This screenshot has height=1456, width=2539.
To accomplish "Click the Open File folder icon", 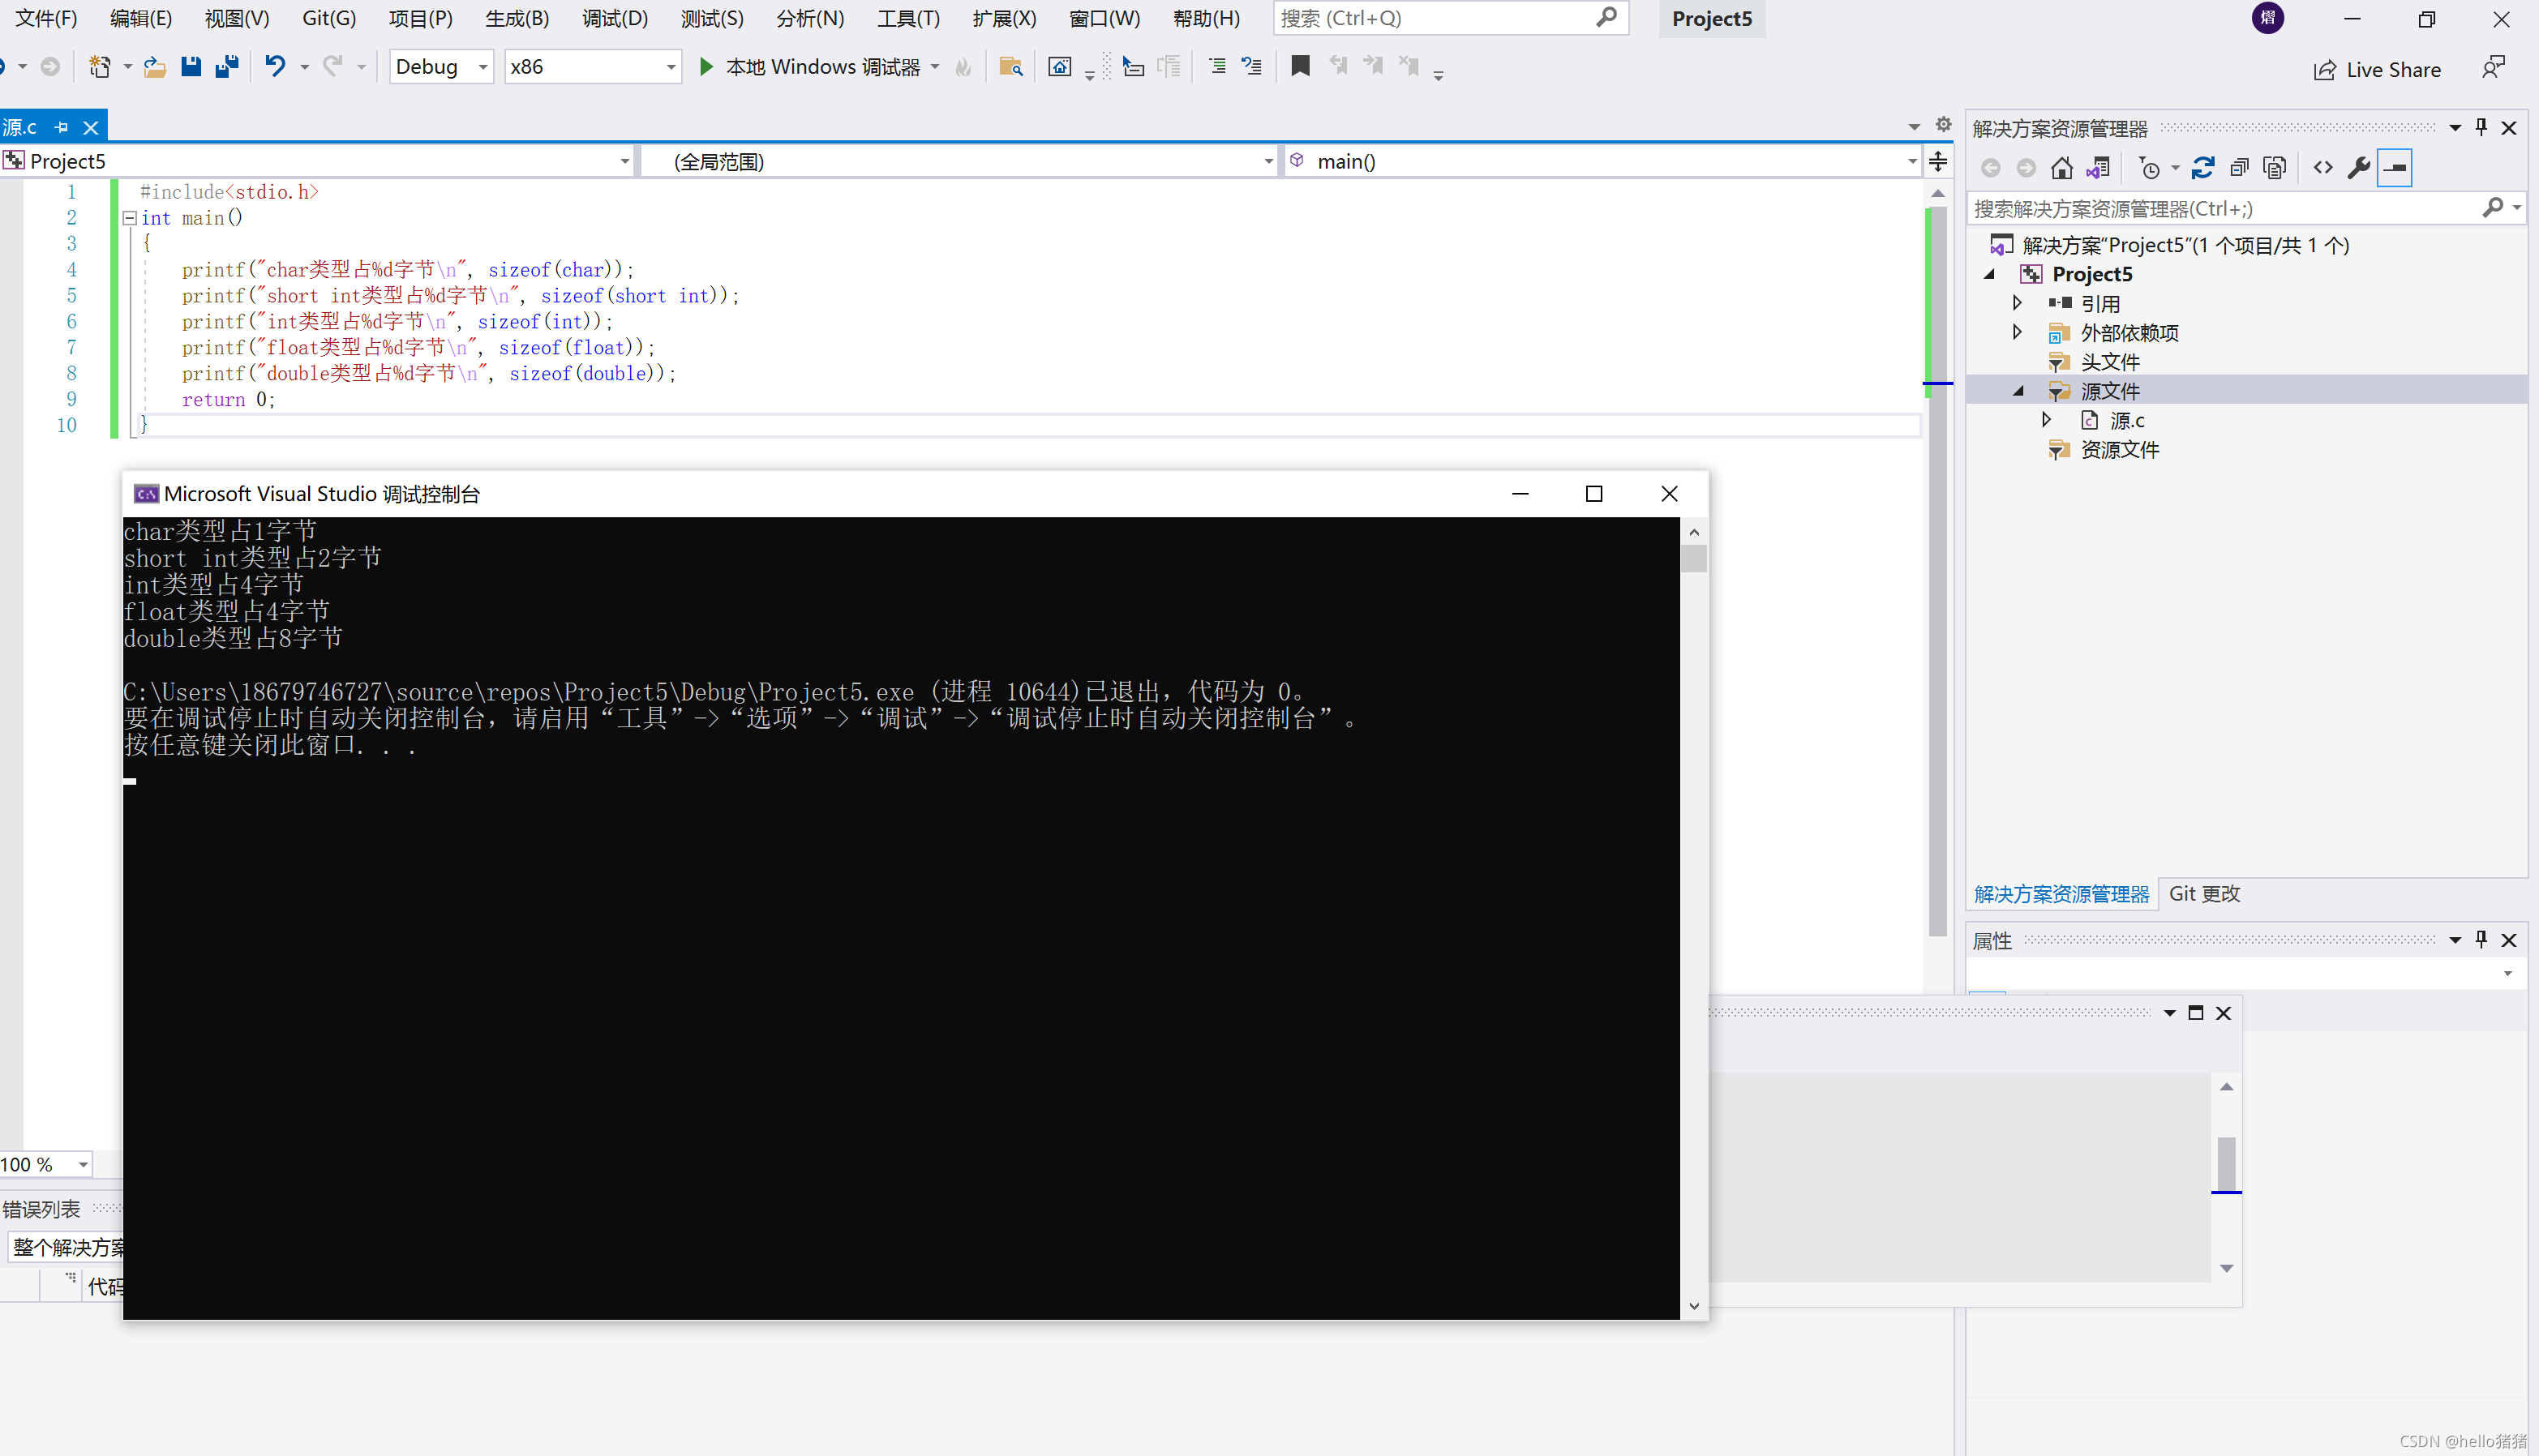I will pos(154,67).
